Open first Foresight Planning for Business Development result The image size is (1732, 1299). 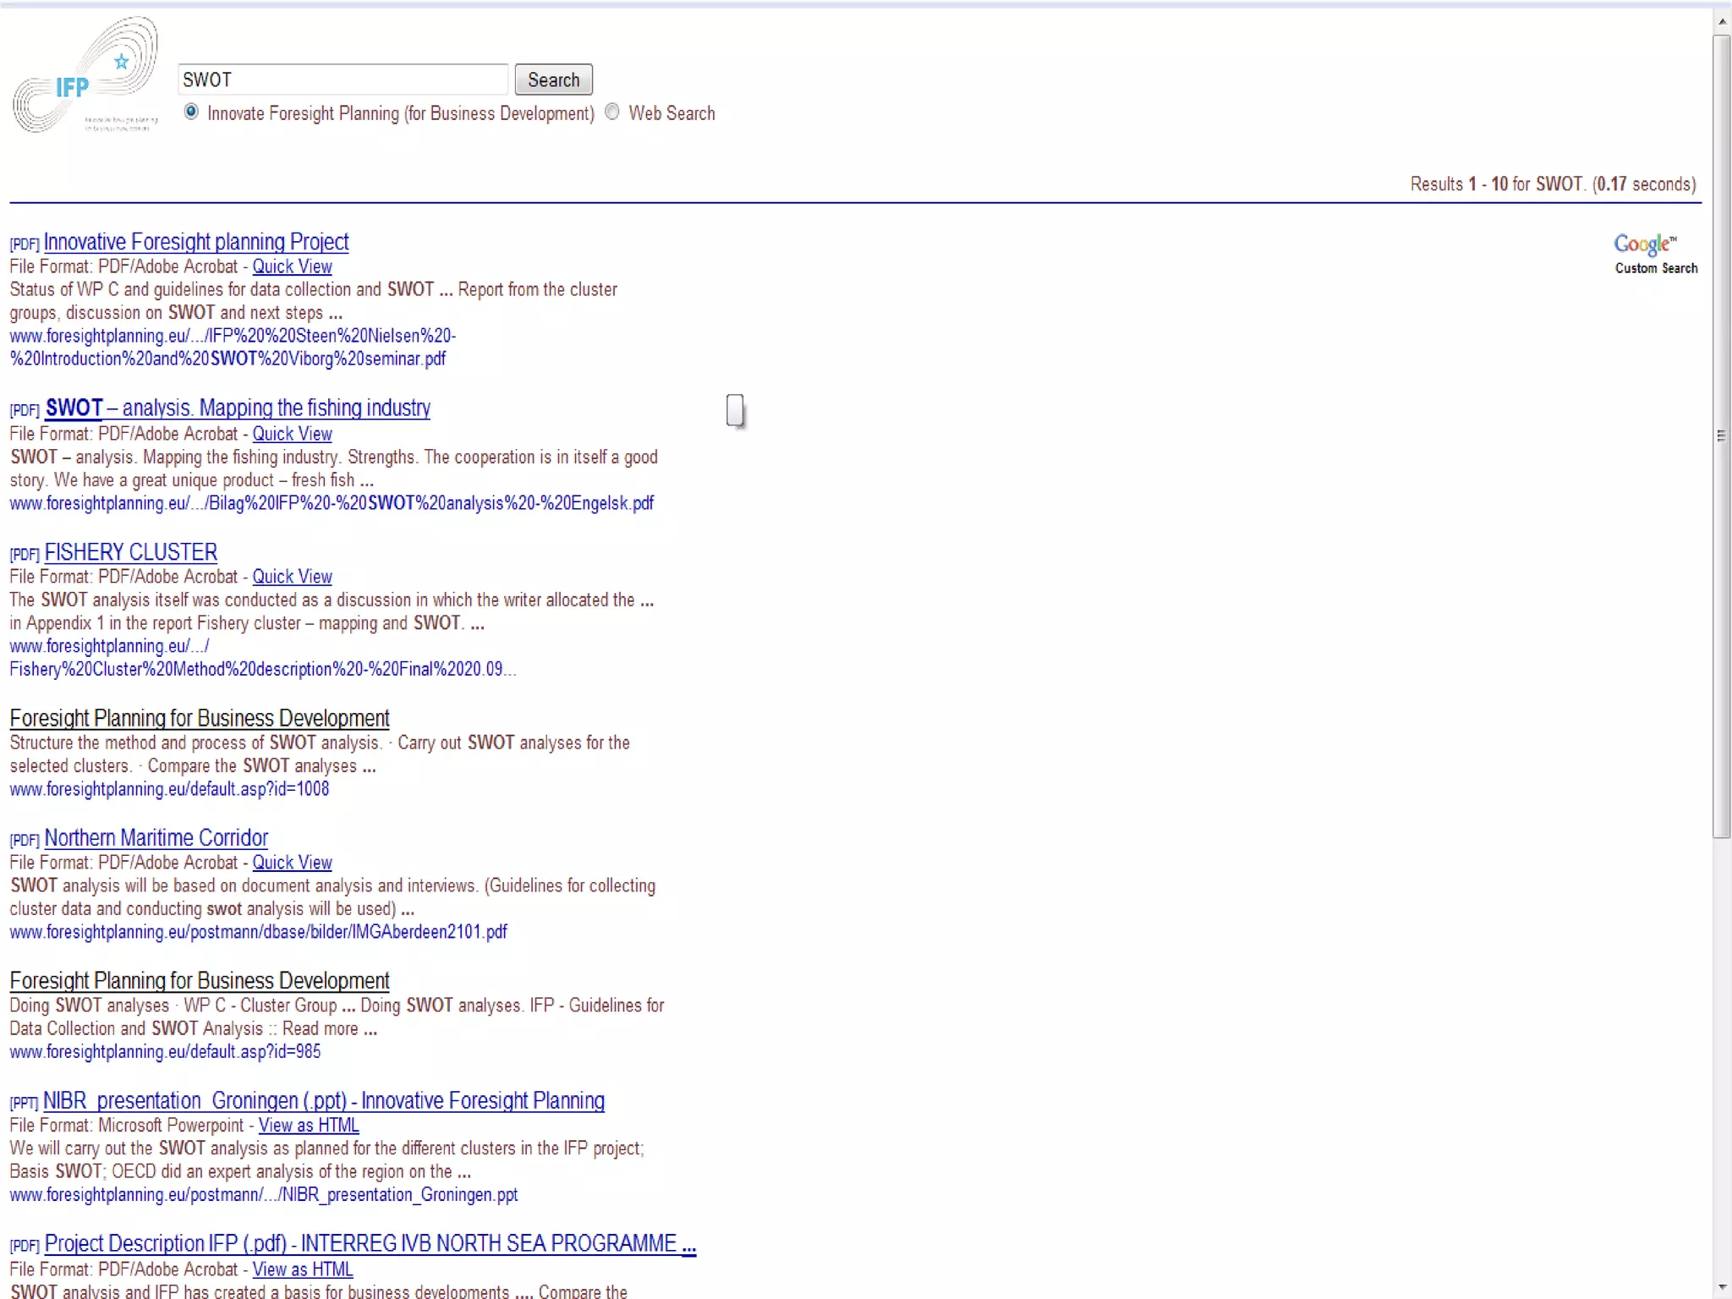point(200,718)
